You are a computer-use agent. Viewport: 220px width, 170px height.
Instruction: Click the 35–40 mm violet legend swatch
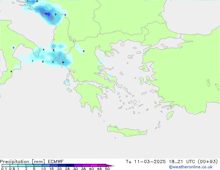tap(86, 165)
